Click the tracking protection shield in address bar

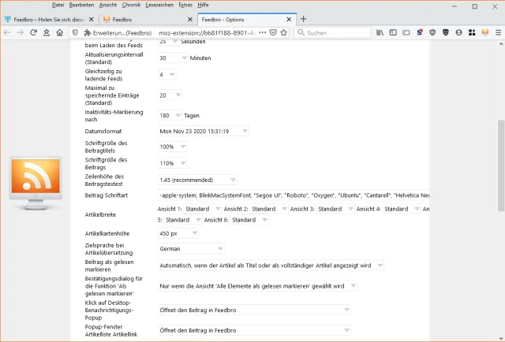tap(75, 32)
